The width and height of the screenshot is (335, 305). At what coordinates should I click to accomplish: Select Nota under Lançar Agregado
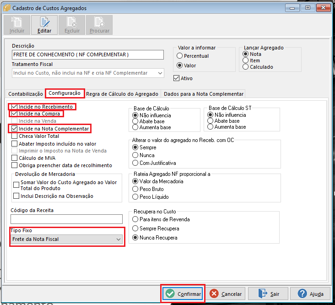pos(252,54)
